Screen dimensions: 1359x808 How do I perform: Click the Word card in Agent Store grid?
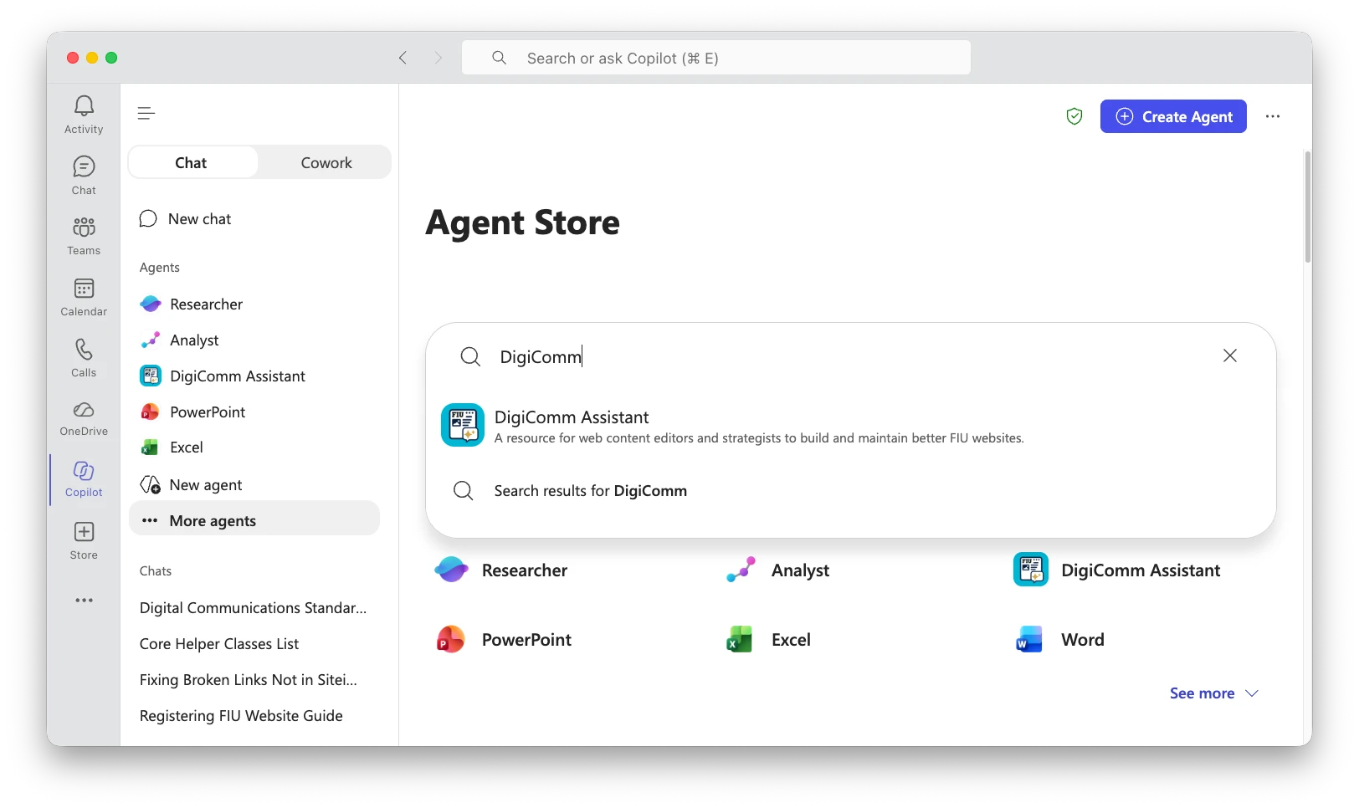[1059, 640]
